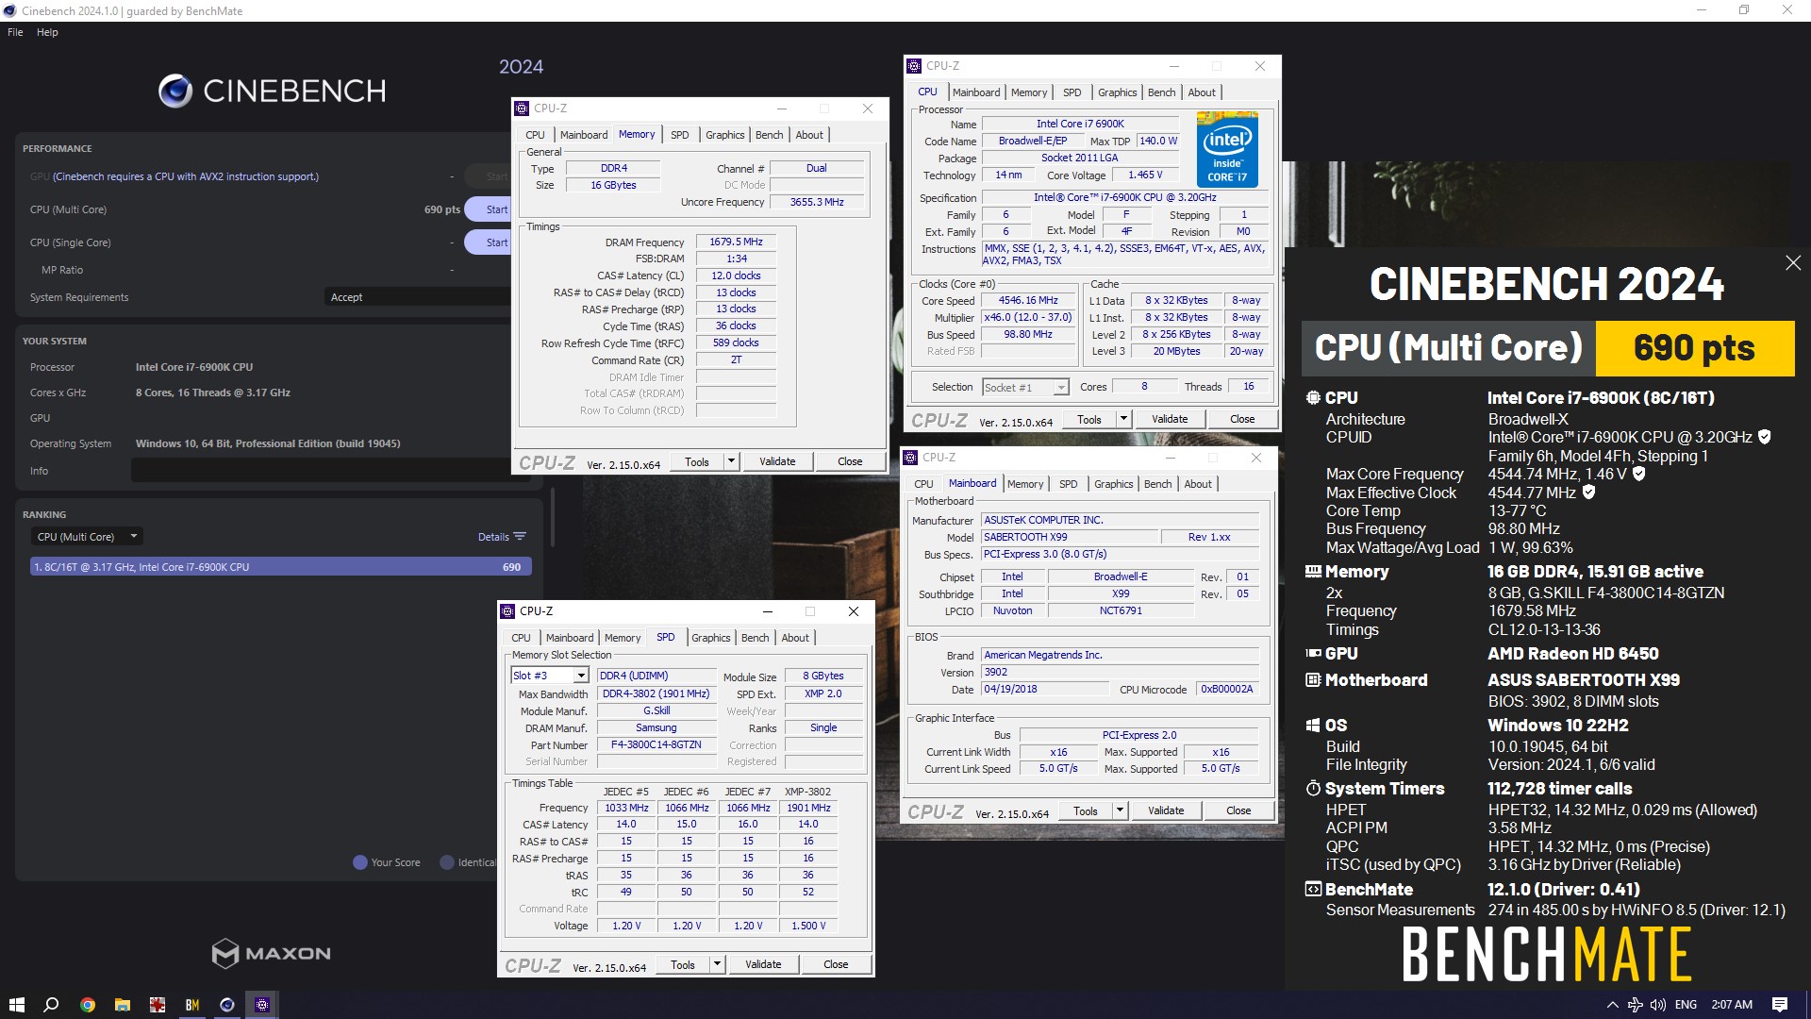Click DRAM Frequency value 1679.5 MHz
Screen dimensions: 1811x1019
point(736,242)
